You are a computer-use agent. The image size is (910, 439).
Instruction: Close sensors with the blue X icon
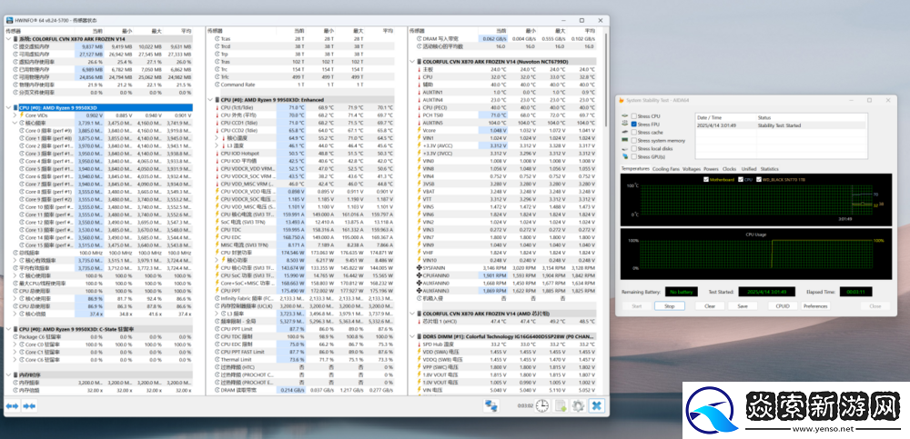pos(596,405)
